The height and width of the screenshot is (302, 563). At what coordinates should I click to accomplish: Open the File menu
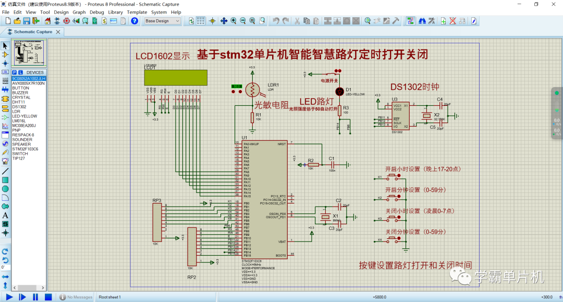(x=6, y=12)
